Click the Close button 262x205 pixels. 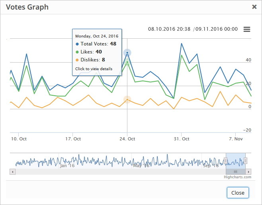click(x=238, y=193)
